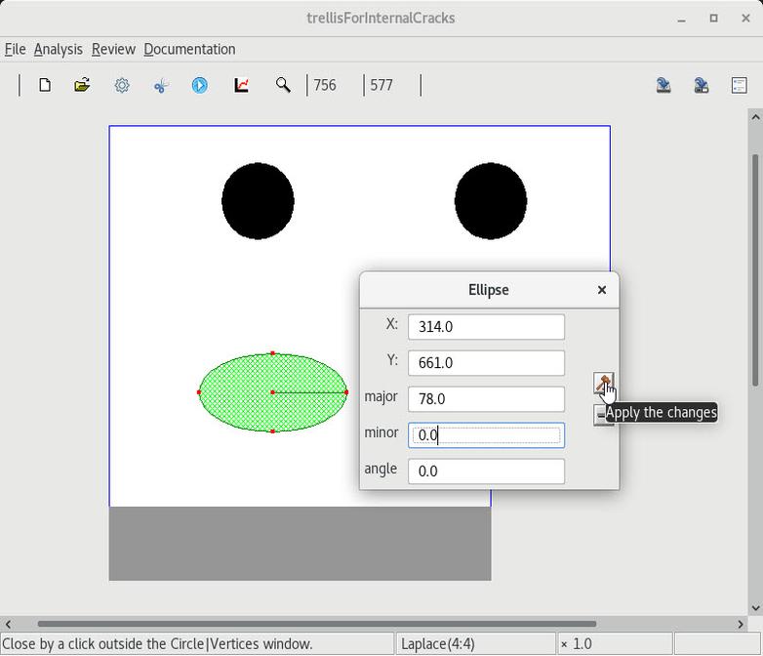Open the Review menu
The image size is (763, 656).
[x=113, y=49]
